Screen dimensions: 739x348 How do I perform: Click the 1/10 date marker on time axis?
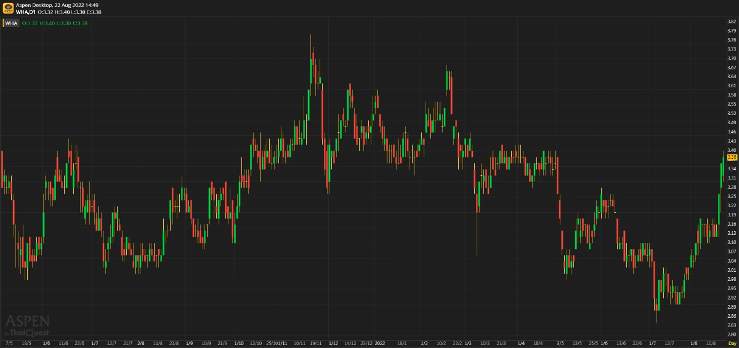pyautogui.click(x=239, y=342)
